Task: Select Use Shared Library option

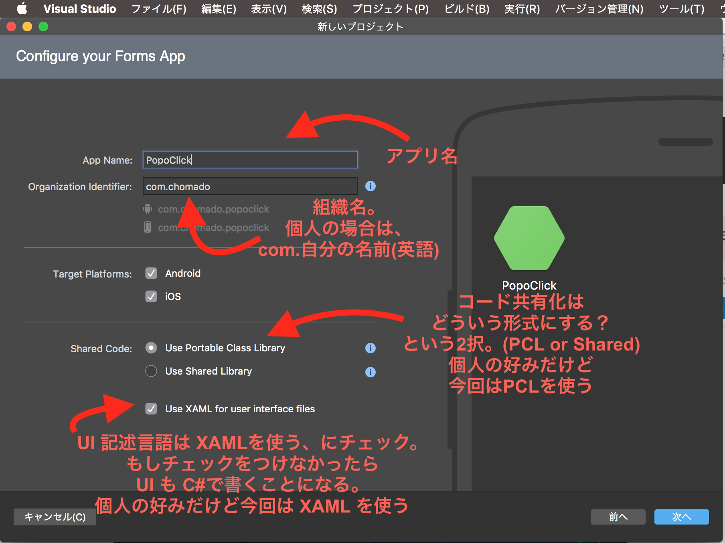Action: coord(151,371)
